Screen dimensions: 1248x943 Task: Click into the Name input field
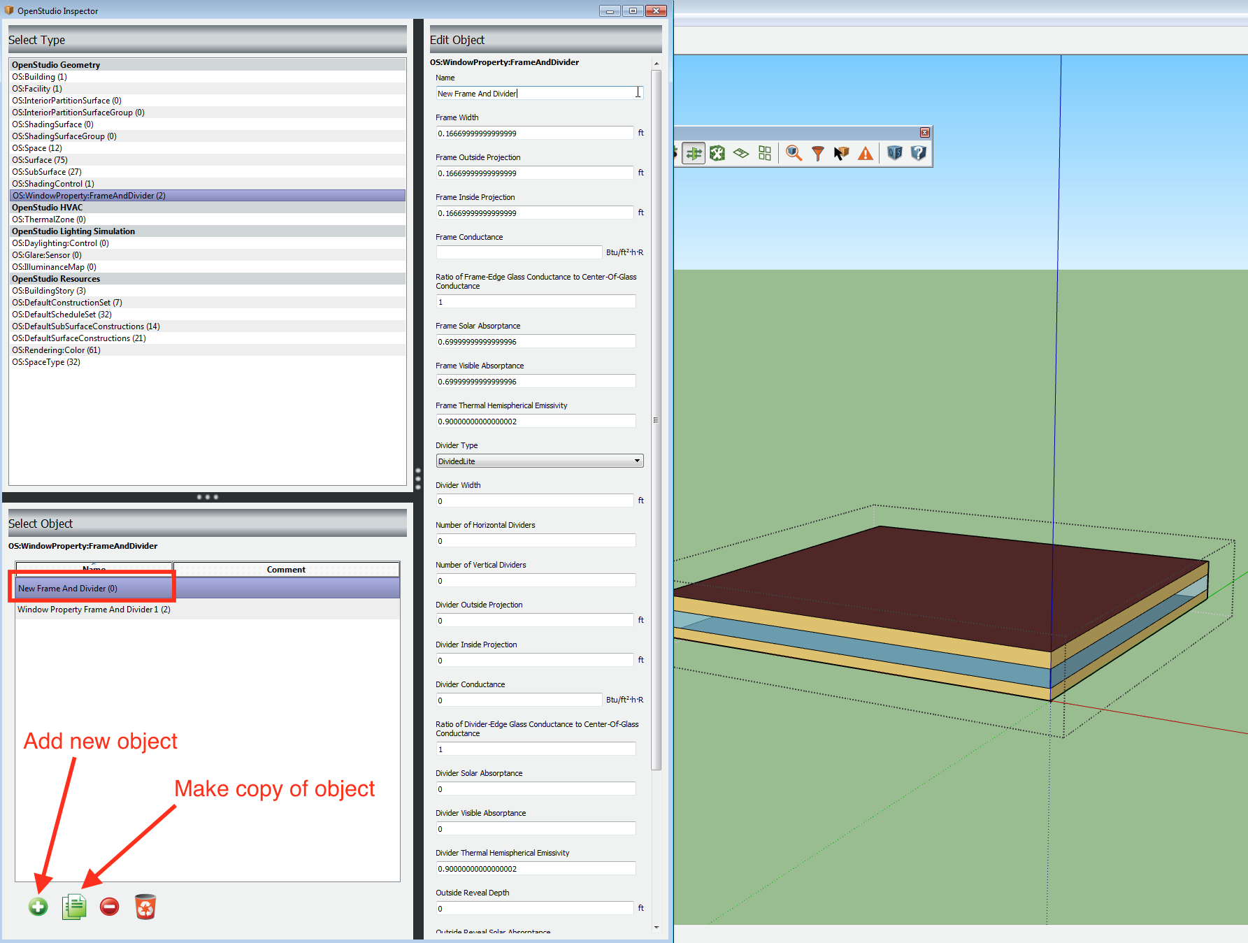pos(539,94)
